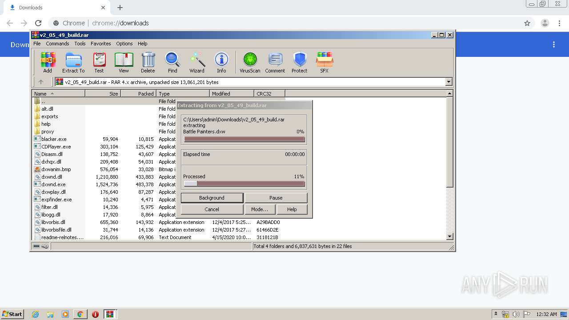Open the Favorites menu

101,44
